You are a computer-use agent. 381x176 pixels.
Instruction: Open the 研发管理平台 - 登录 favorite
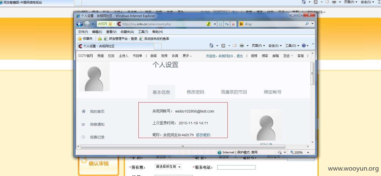(x=121, y=39)
